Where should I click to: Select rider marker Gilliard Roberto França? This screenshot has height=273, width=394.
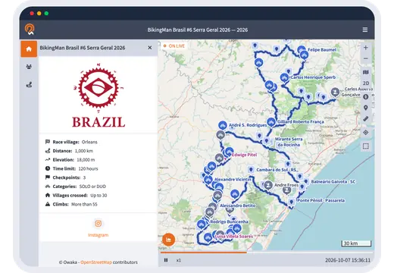[271, 122]
